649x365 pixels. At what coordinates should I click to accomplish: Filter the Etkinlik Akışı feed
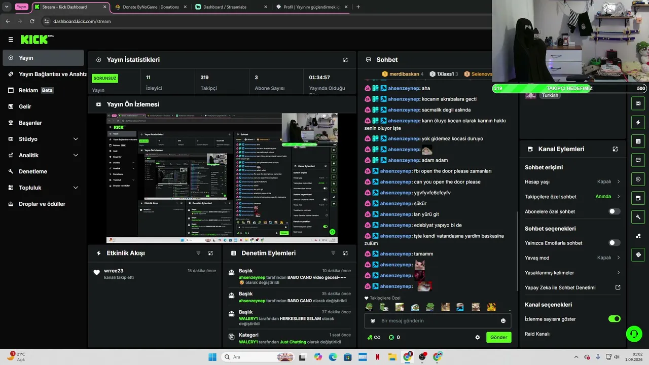pos(198,253)
